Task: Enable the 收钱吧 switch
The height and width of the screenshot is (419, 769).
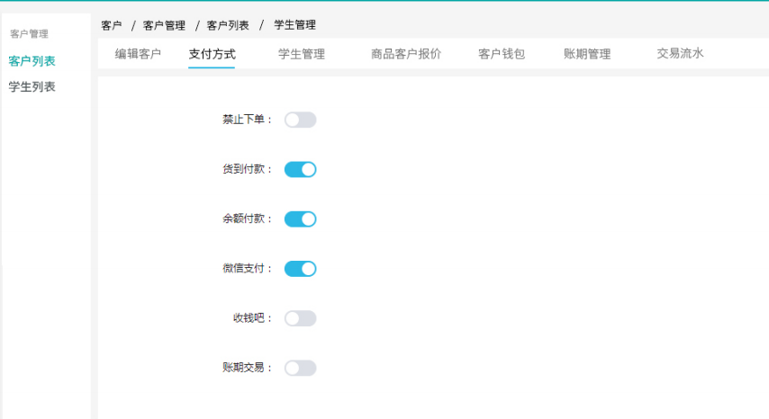Action: click(300, 318)
